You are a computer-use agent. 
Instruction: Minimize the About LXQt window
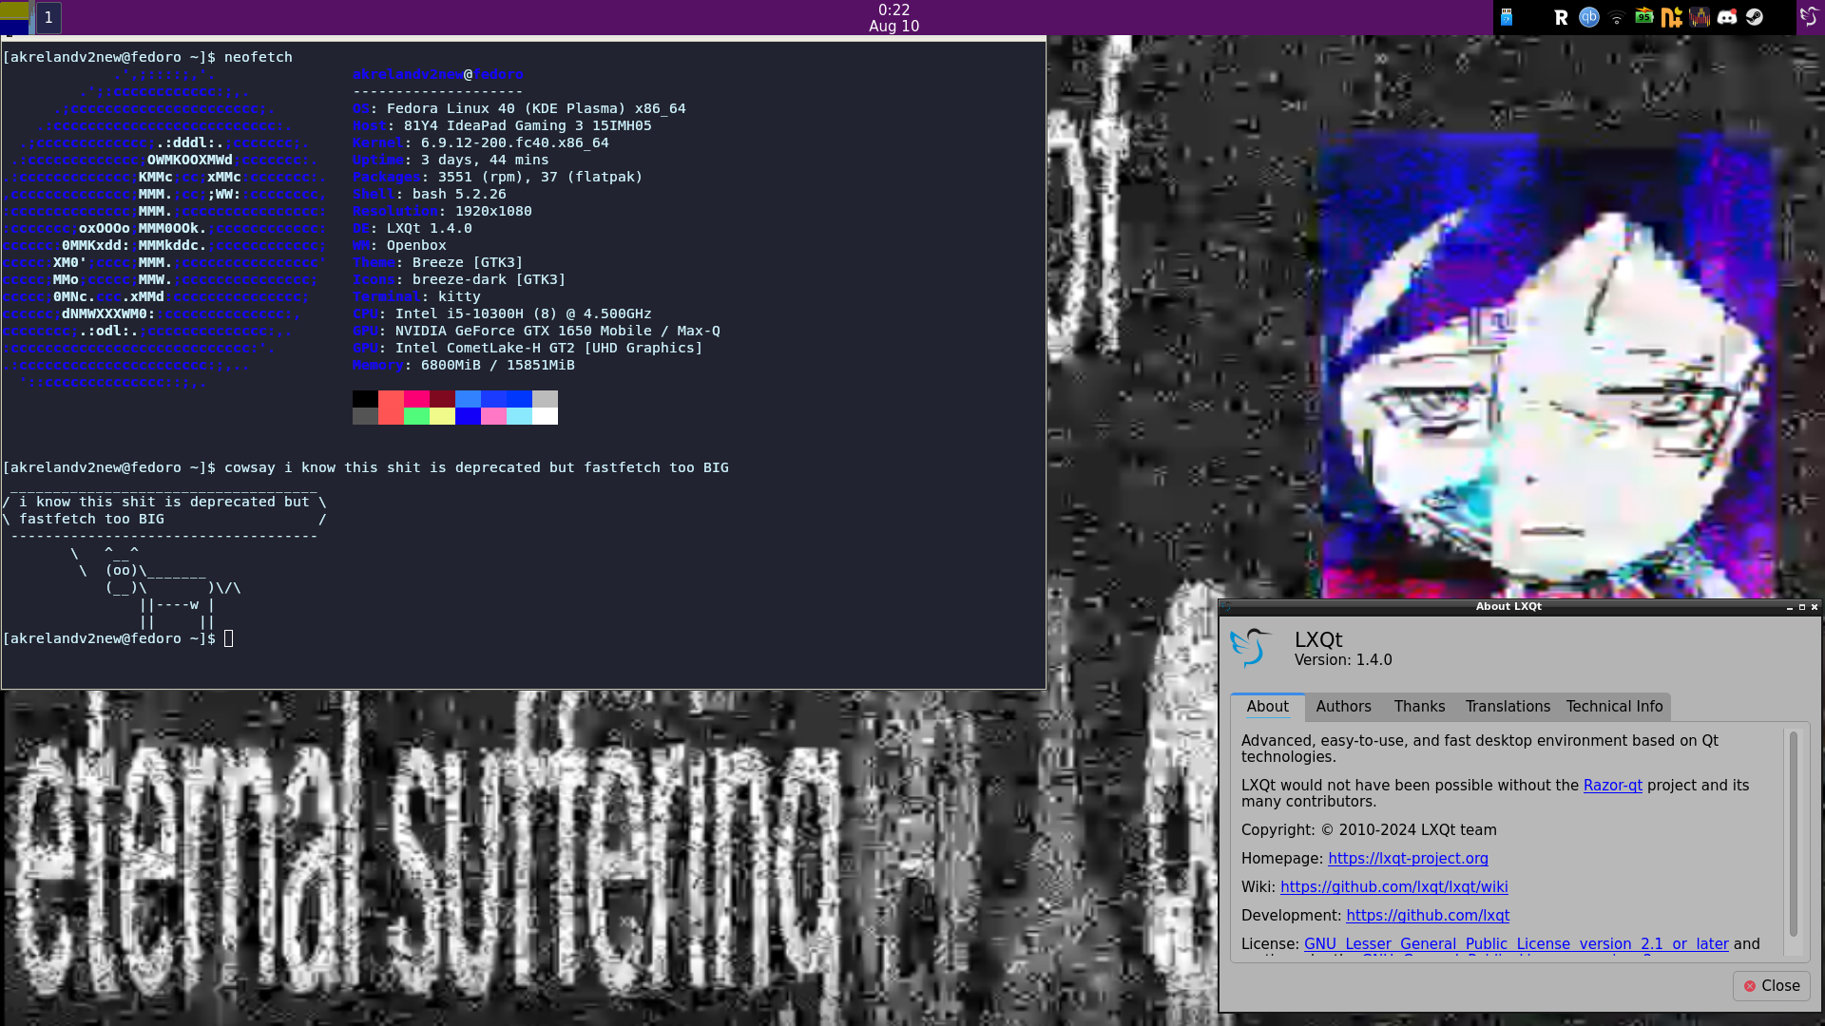click(1790, 607)
